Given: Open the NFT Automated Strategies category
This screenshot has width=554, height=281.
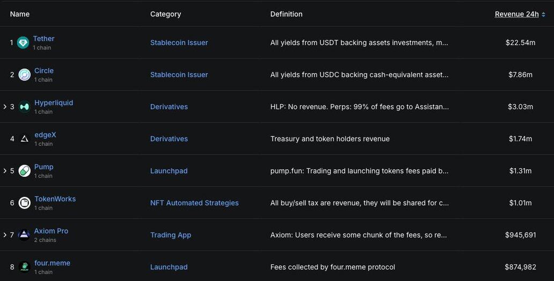Looking at the screenshot, I should [194, 203].
